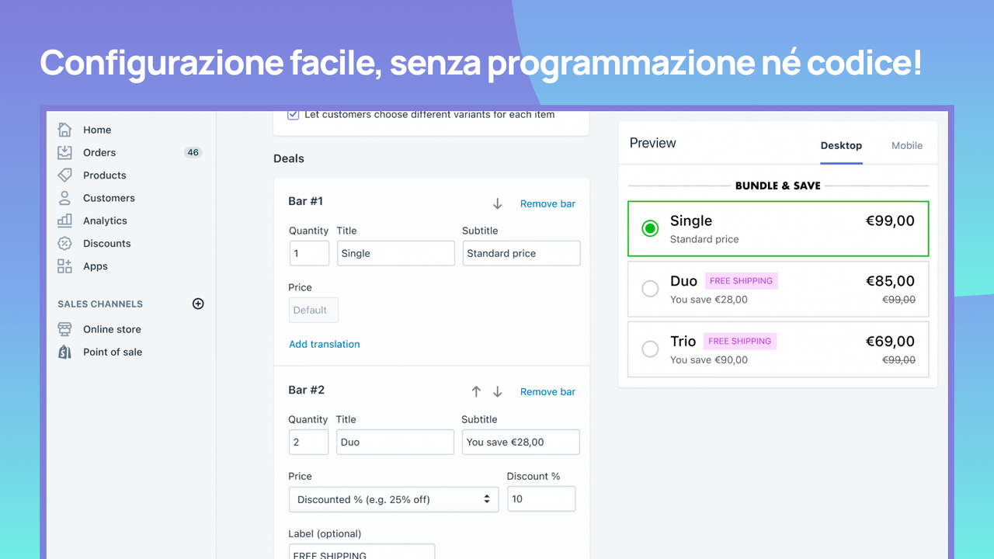Click the Analytics bar chart icon
Screen dimensions: 994x559
click(x=65, y=220)
